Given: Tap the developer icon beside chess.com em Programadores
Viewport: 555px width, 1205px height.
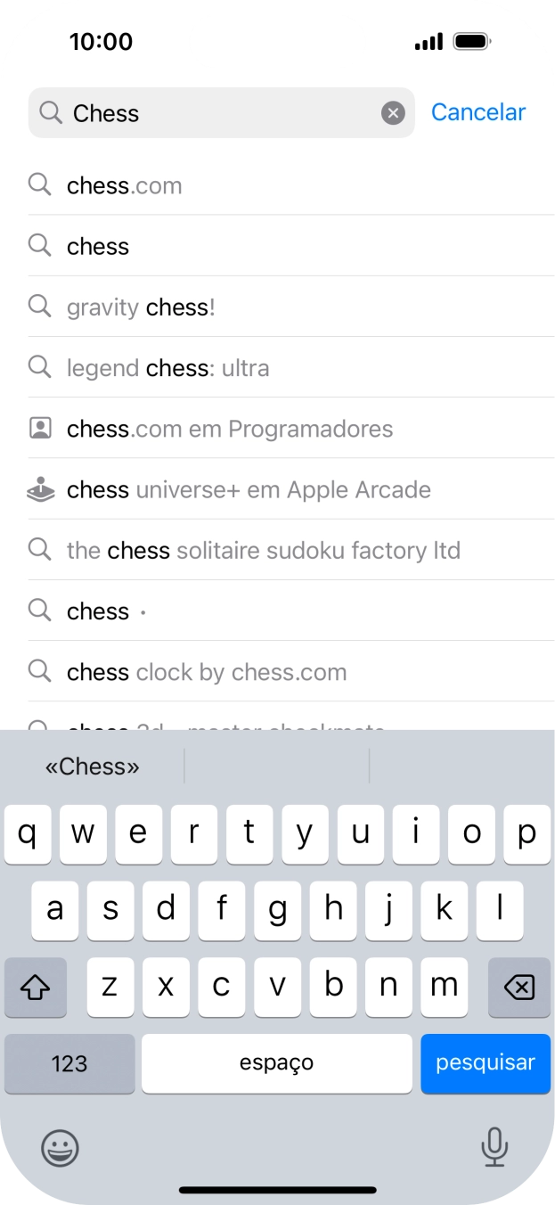Looking at the screenshot, I should point(40,429).
